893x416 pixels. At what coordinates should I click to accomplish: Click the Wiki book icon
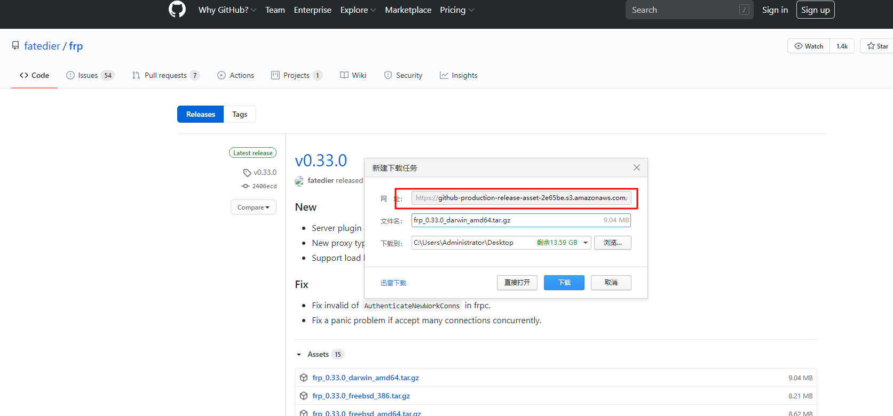point(344,75)
